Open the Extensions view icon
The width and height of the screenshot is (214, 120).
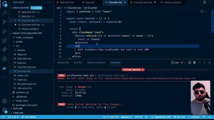pos(4,40)
